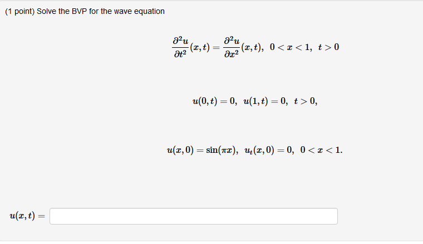Click the ∂²u/∂x² fraction in the equation
Image resolution: width=423 pixels, height=244 pixels.
click(x=231, y=47)
